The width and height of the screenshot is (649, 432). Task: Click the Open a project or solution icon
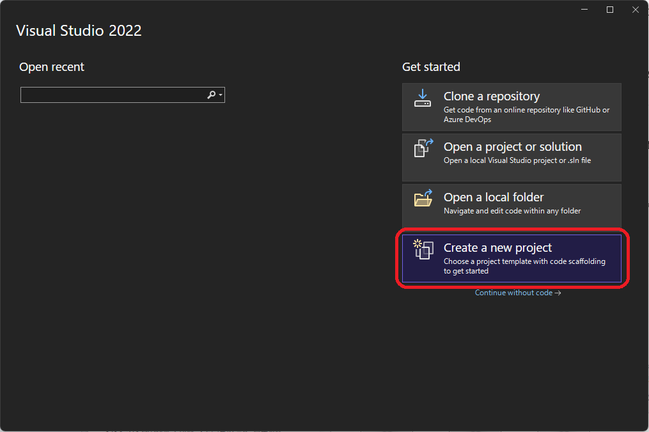point(423,148)
